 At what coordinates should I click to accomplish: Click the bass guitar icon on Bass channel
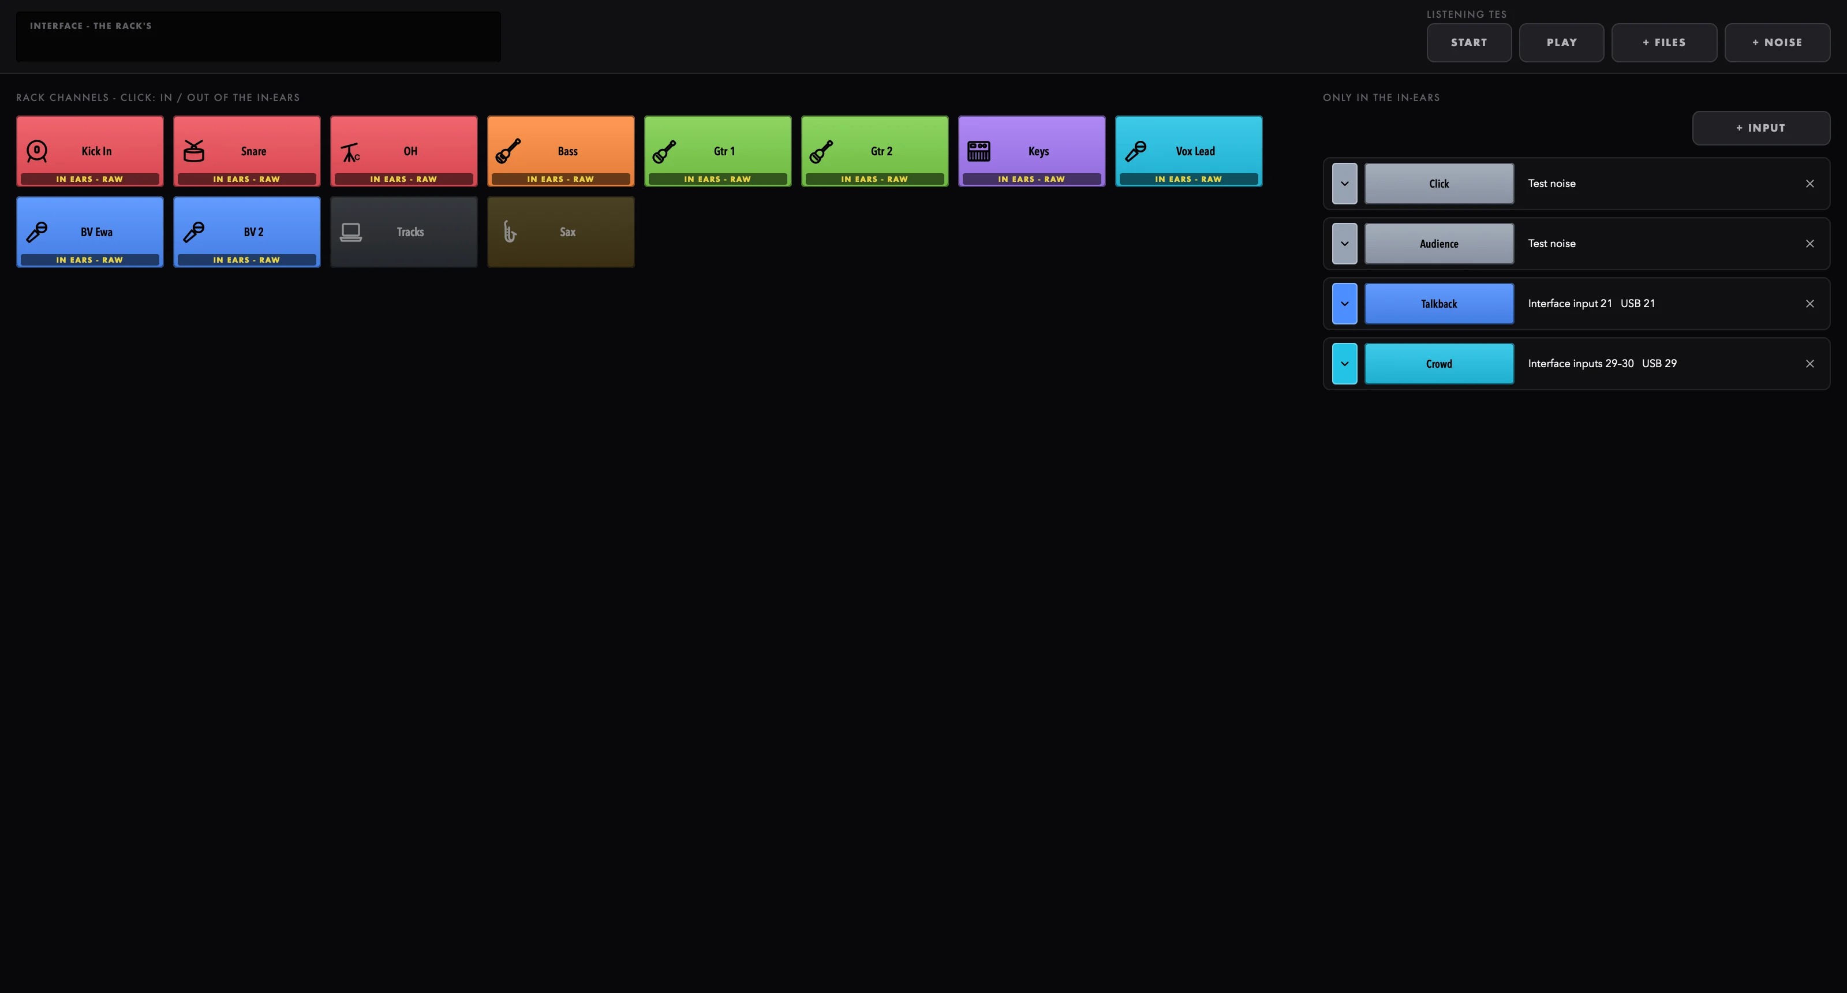click(508, 151)
